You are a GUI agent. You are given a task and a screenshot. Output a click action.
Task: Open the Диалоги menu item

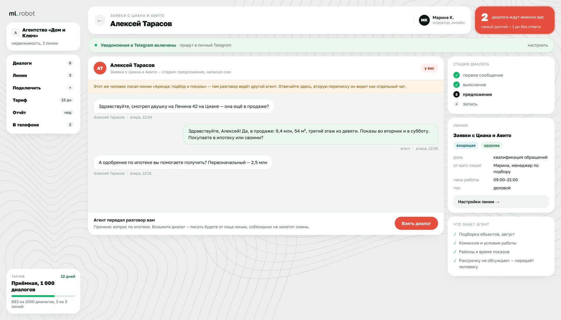click(x=43, y=63)
